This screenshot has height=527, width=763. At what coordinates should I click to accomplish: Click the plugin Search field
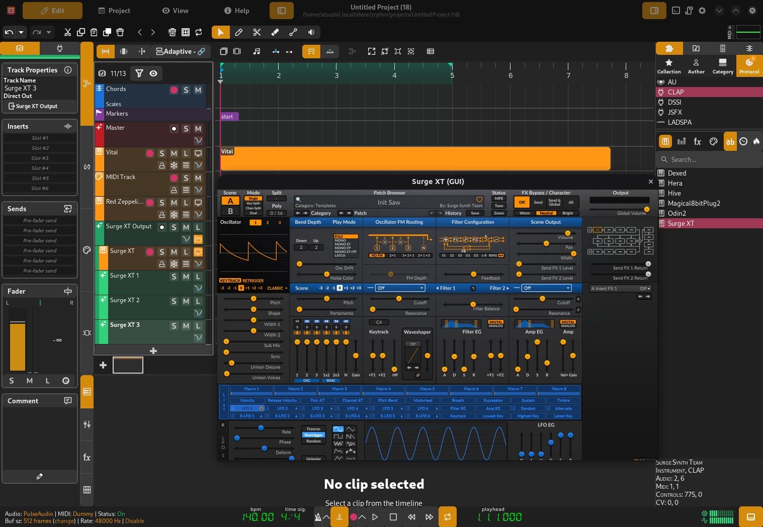pyautogui.click(x=709, y=159)
